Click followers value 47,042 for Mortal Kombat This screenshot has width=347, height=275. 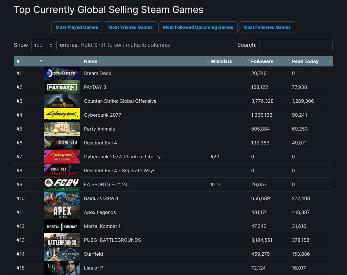tap(259, 226)
